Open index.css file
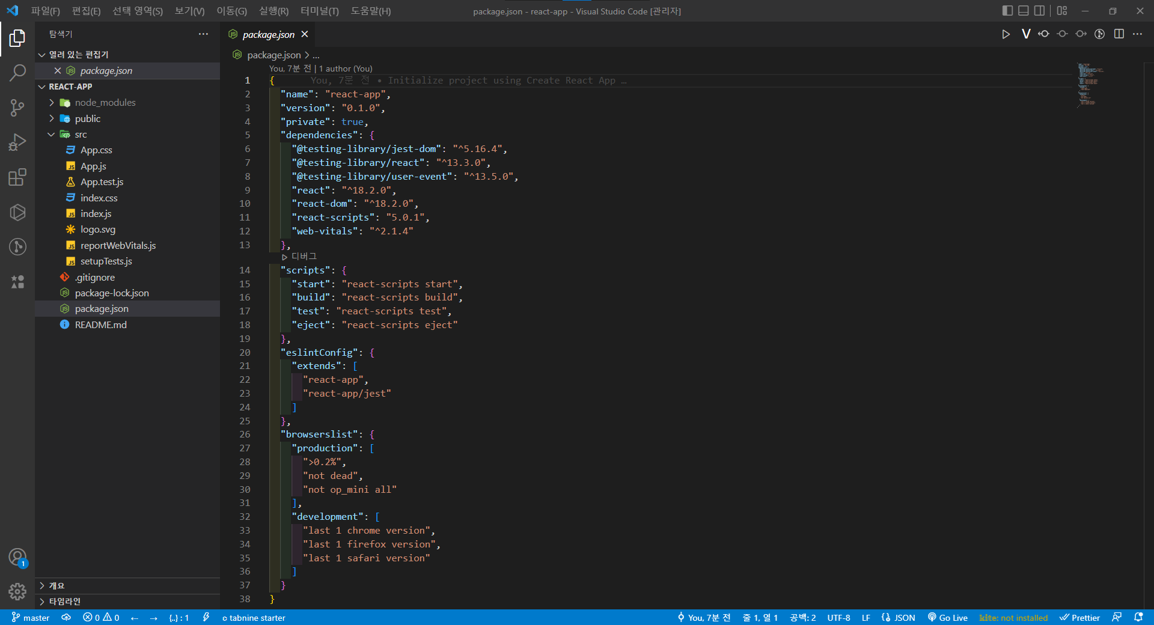This screenshot has height=625, width=1154. point(127,198)
